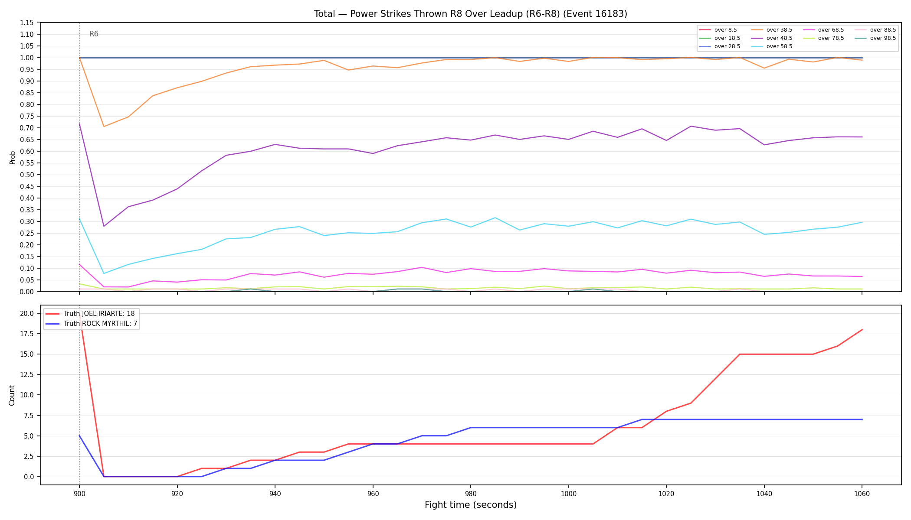Click the 'over 18.5' legend entry
911x520 pixels.
720,38
